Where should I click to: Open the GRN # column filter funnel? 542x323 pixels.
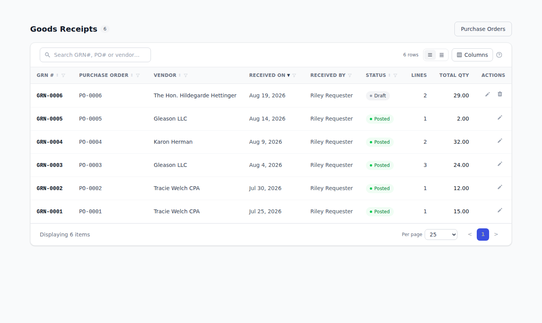63,75
